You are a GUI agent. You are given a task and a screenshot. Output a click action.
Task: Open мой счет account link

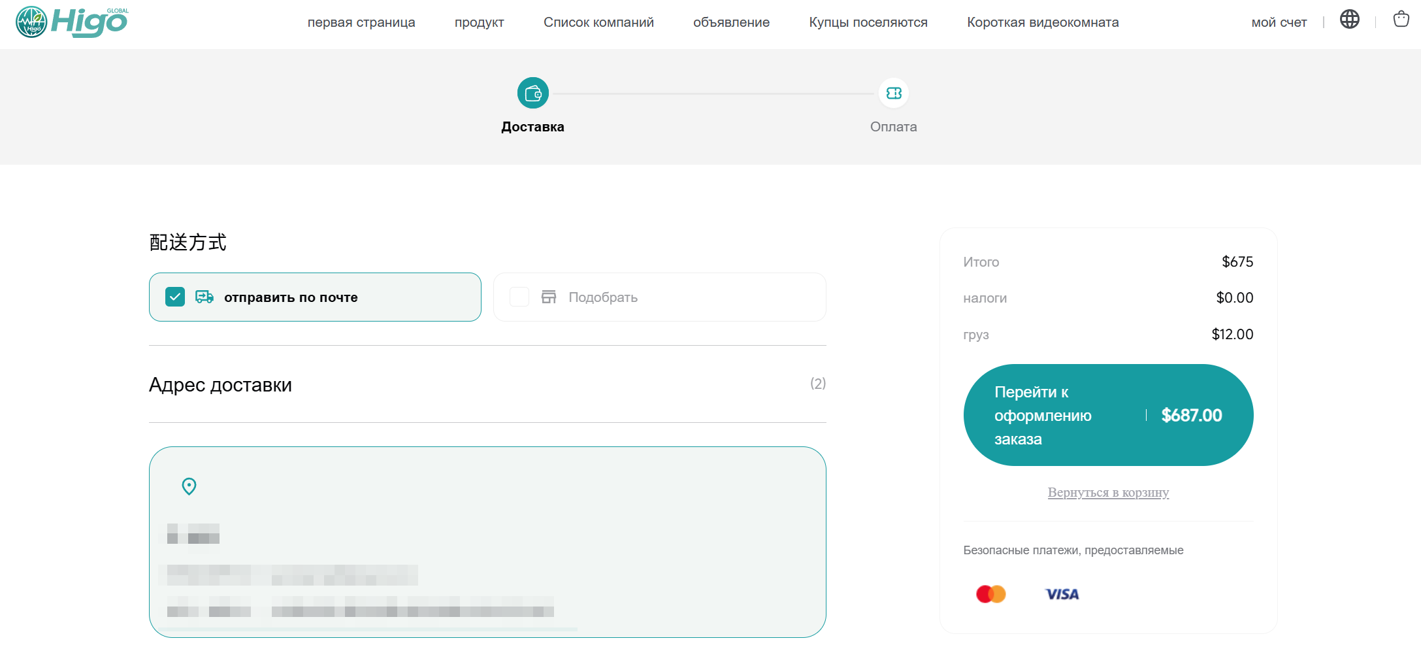[x=1279, y=22]
